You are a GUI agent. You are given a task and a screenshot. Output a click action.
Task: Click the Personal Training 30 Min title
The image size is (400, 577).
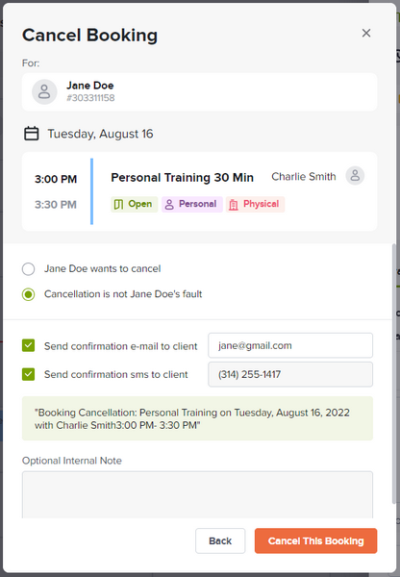click(182, 177)
